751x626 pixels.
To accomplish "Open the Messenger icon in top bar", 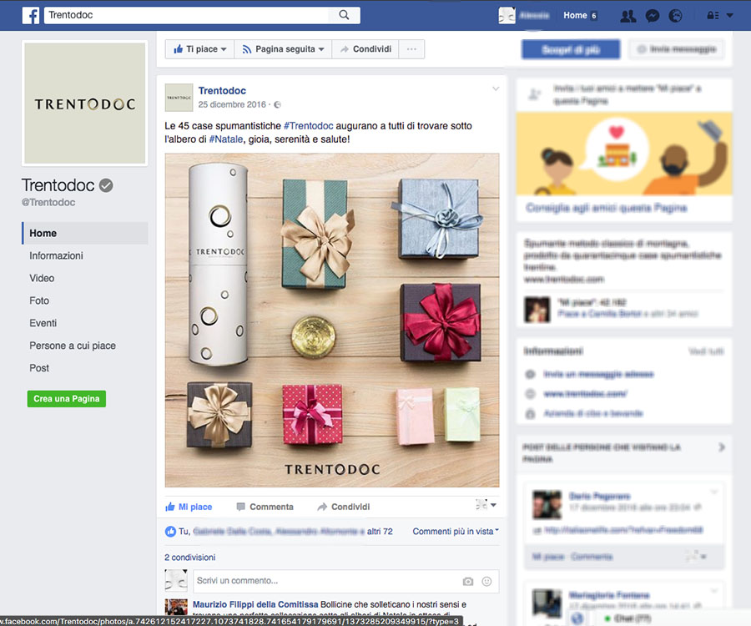I will 652,16.
